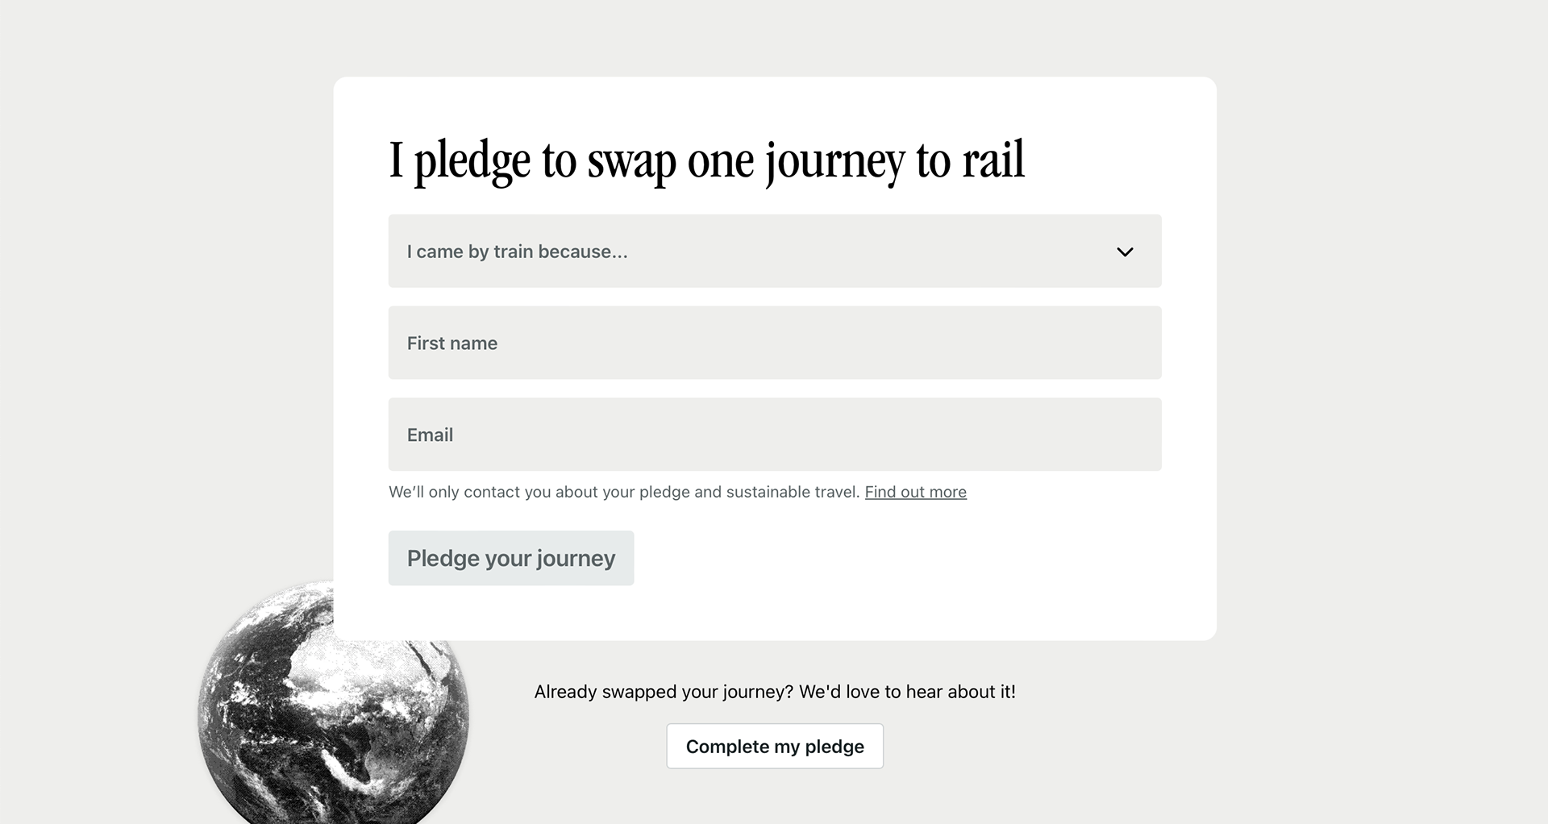
Task: Click the 'Already swapped your journey?' text
Action: tap(664, 692)
